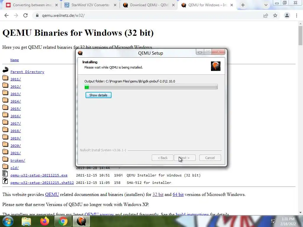Sort listing by Name column
The image size is (303, 227).
(x=14, y=60)
